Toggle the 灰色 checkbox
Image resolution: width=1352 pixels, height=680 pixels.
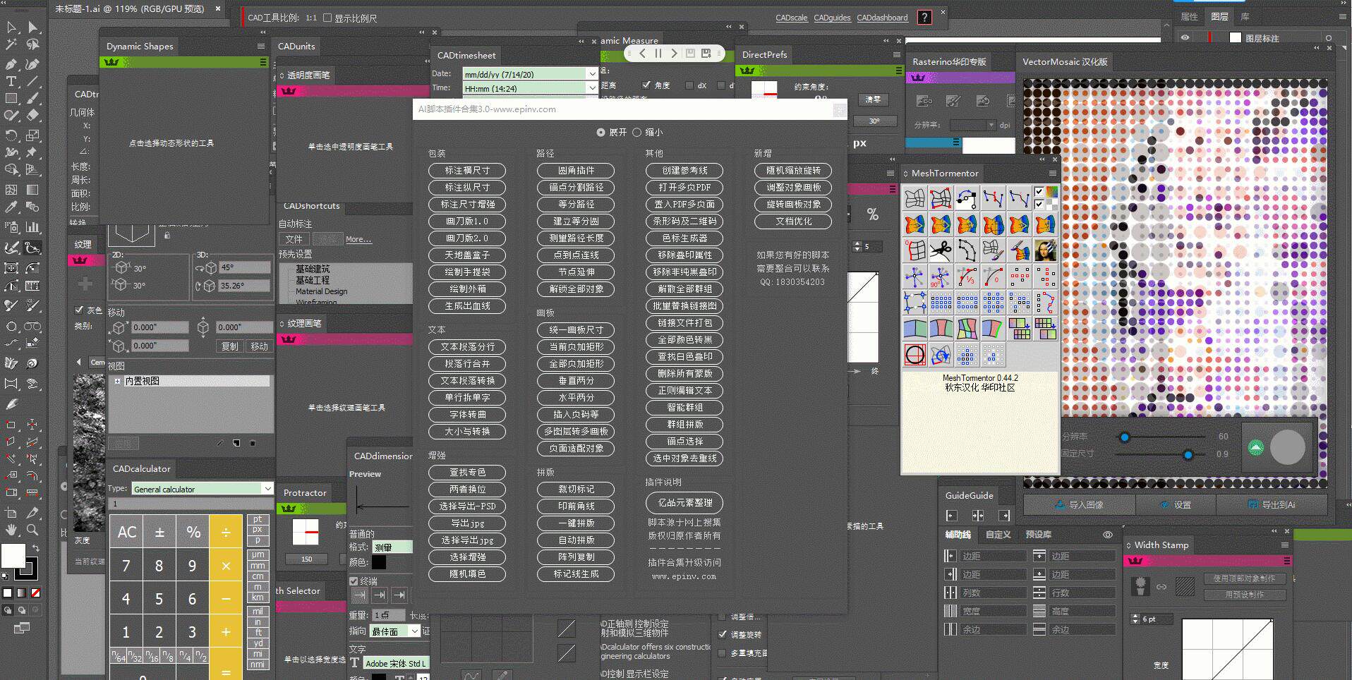tap(79, 310)
